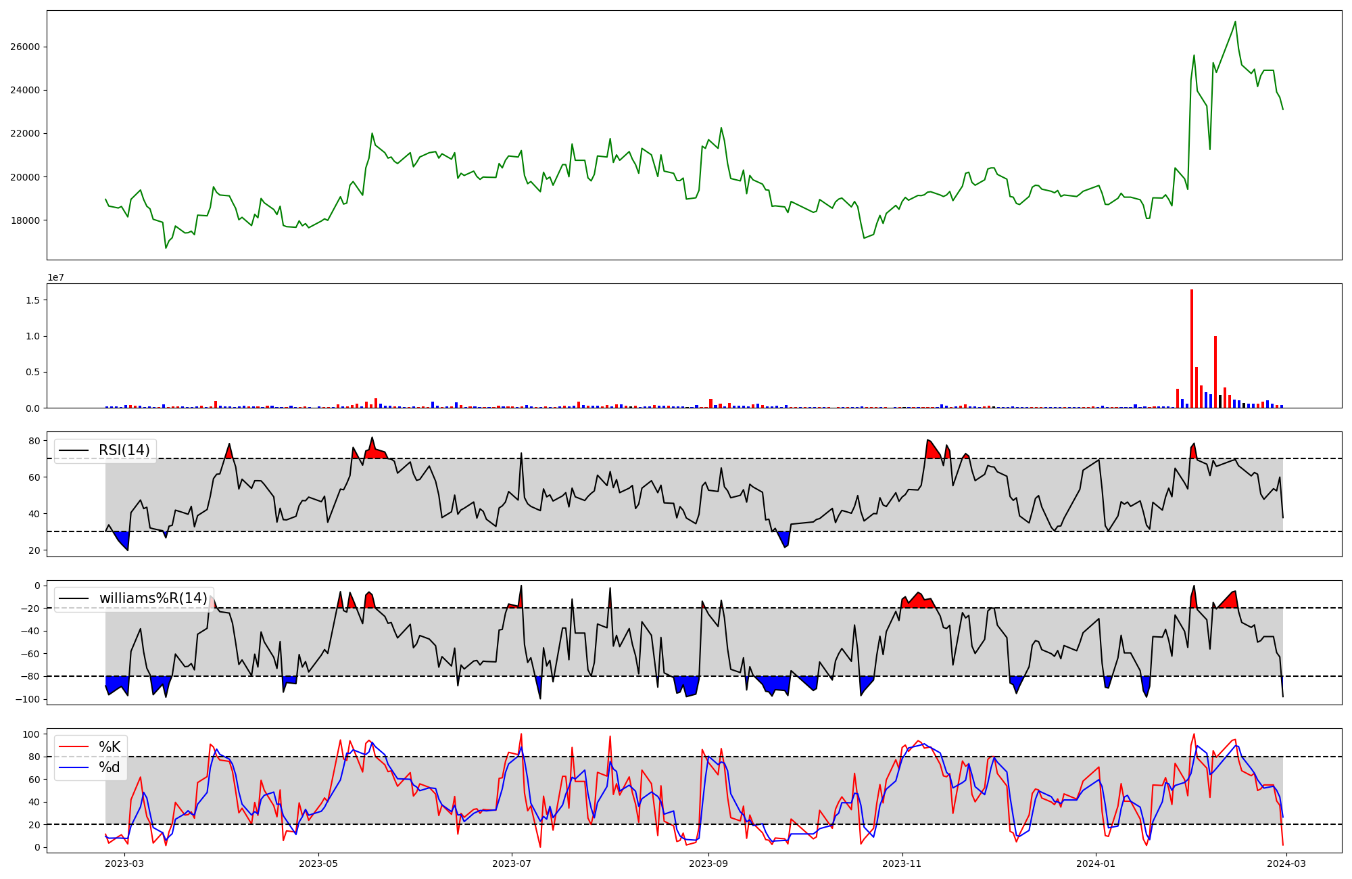Click the 2023-07 x-axis date label
1352x879 pixels.
(512, 863)
